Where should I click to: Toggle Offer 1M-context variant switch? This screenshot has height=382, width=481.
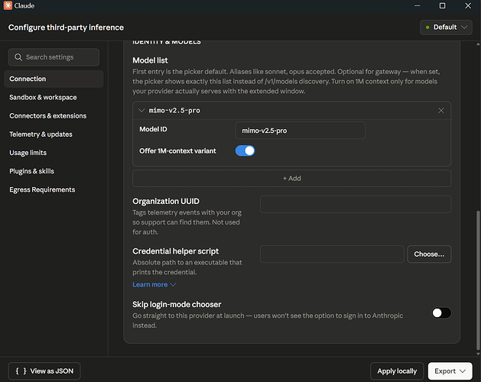point(245,151)
